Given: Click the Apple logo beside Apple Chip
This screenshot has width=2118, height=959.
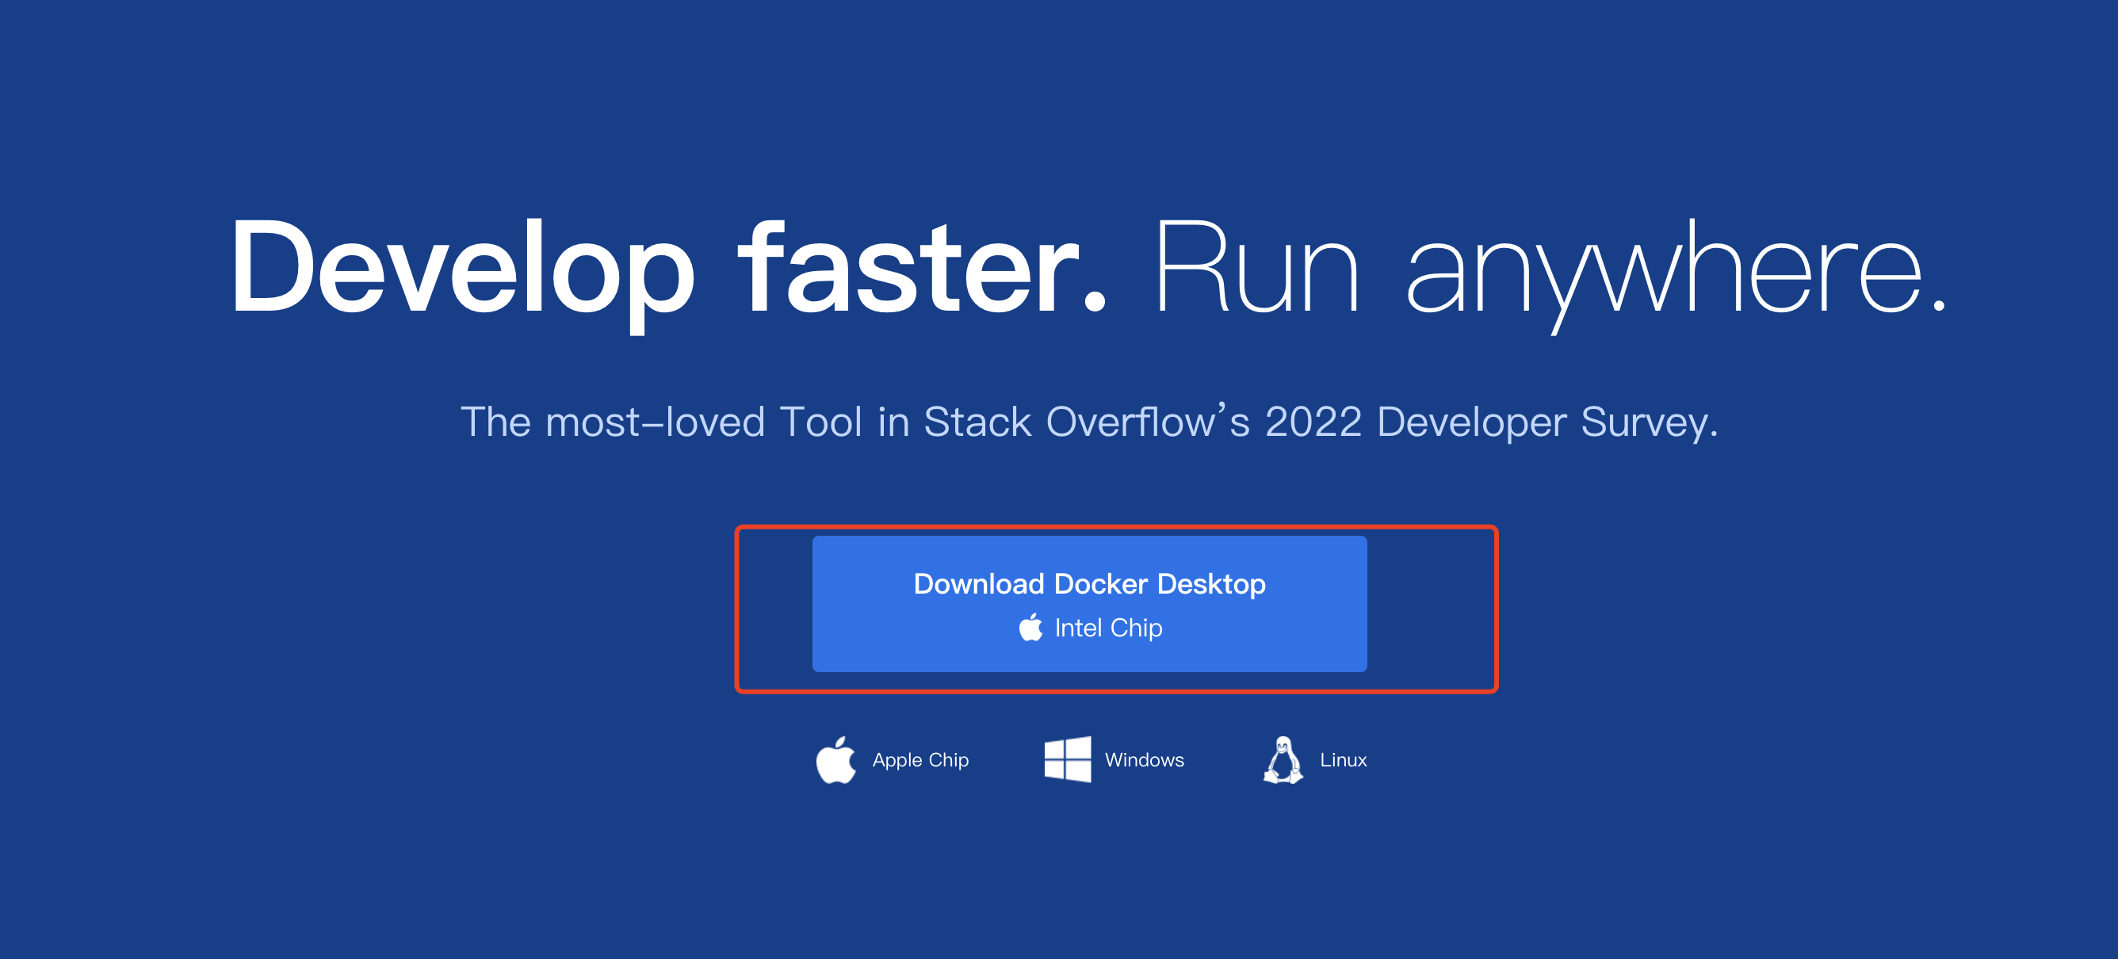Looking at the screenshot, I should point(835,760).
